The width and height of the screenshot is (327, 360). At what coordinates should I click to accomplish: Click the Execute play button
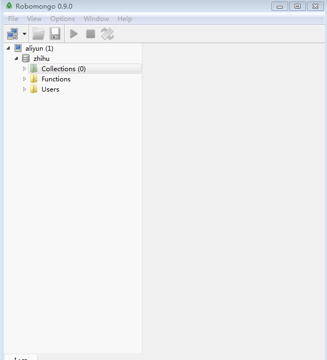[x=74, y=34]
